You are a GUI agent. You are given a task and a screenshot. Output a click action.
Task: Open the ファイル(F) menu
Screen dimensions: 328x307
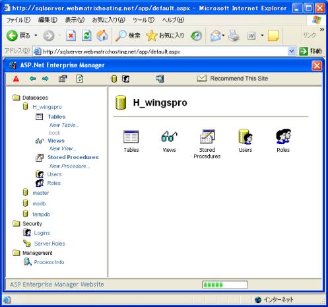click(18, 20)
